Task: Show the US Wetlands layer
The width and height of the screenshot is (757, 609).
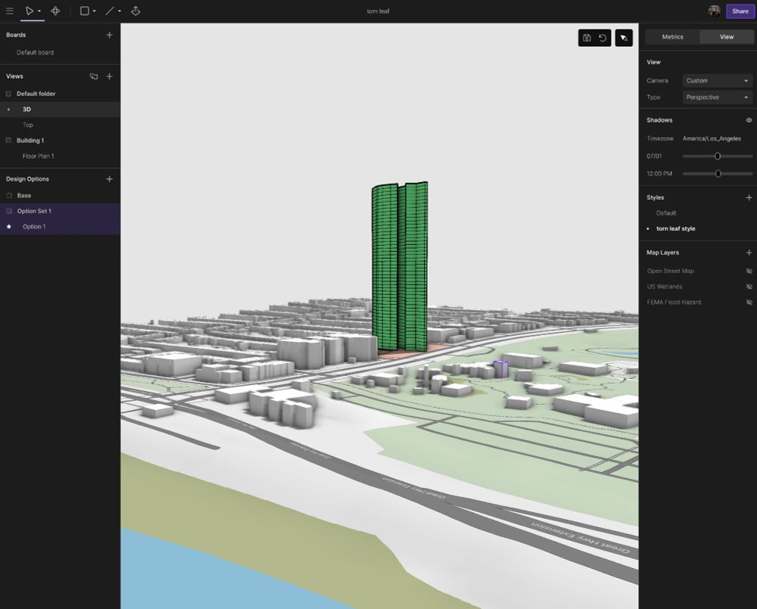Action: [x=749, y=287]
